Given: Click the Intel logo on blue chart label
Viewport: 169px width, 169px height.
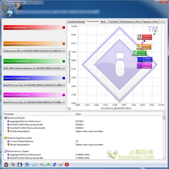Looking at the screenshot, I should point(140,60).
